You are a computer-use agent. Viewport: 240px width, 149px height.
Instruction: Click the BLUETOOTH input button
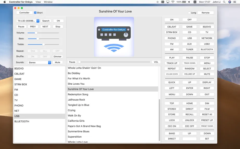(x=207, y=49)
